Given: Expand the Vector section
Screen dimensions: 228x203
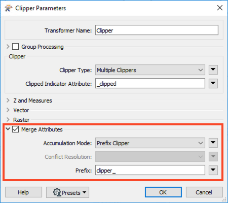Looking at the screenshot, I should coord(8,110).
